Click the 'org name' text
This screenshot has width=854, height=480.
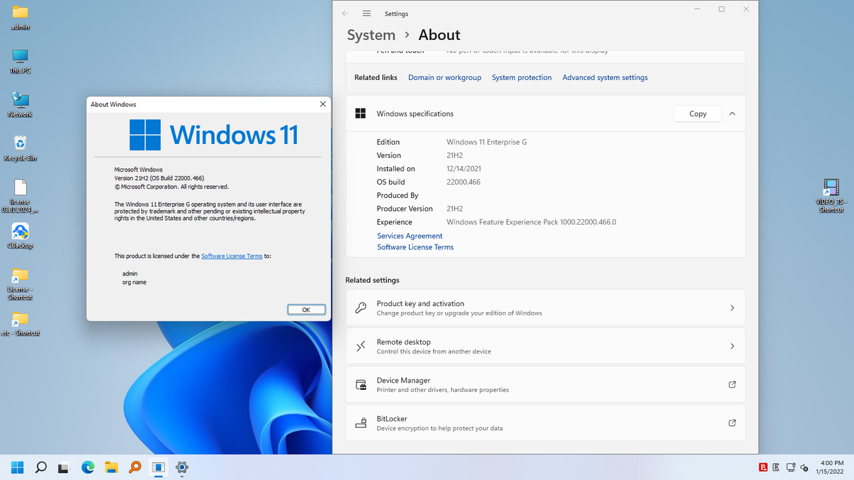click(x=134, y=282)
